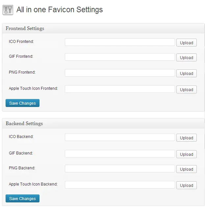Collapse the Backend Settings panel header
This screenshot has width=205, height=208.
pyautogui.click(x=103, y=123)
